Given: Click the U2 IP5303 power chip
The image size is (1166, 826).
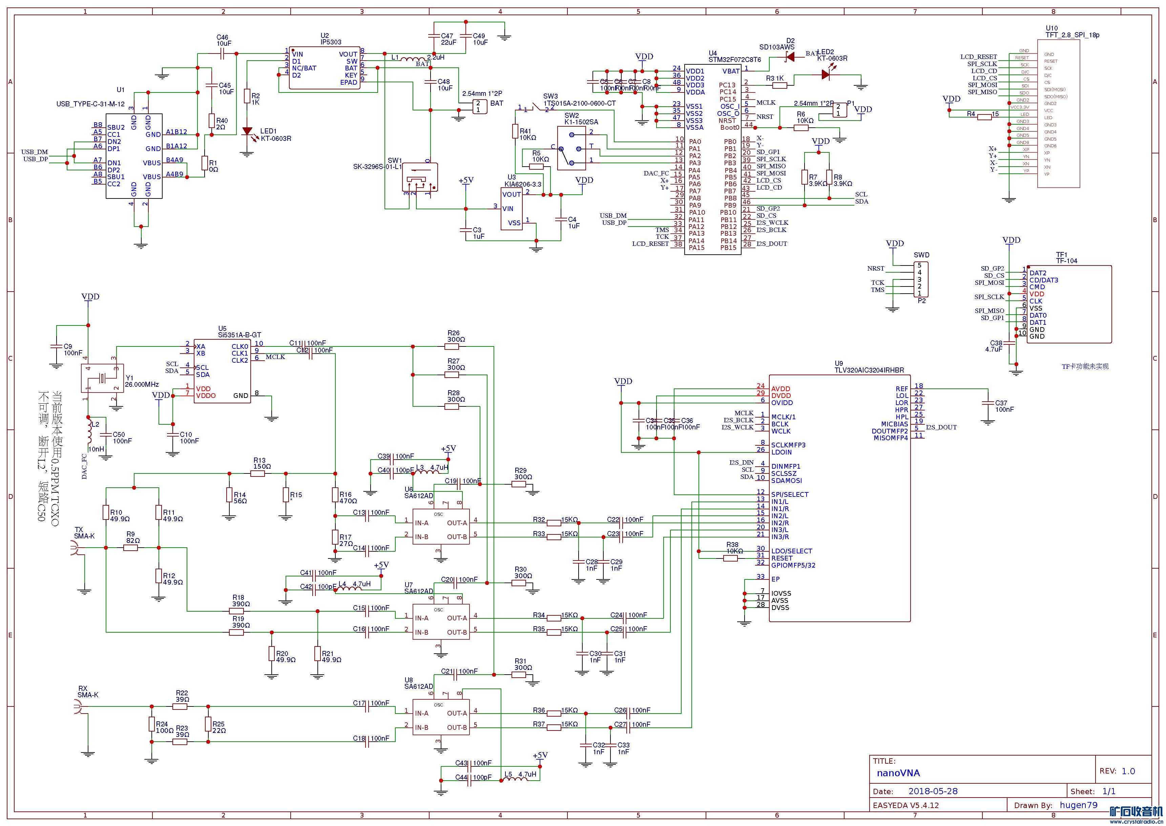Looking at the screenshot, I should coord(325,68).
